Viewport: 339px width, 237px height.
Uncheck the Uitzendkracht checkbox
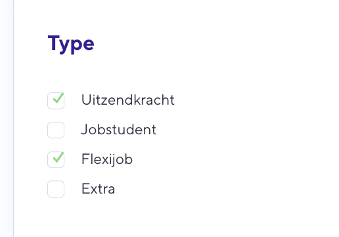click(56, 101)
